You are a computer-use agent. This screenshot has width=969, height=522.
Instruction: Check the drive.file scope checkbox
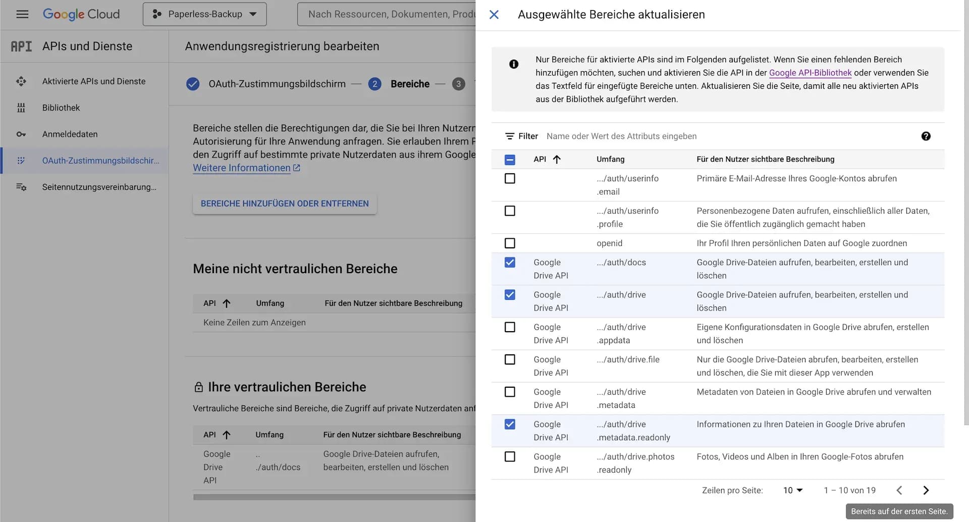coord(510,359)
